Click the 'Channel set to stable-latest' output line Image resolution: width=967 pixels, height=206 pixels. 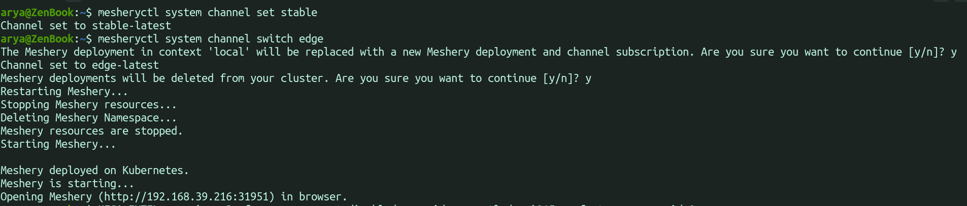pyautogui.click(x=86, y=26)
